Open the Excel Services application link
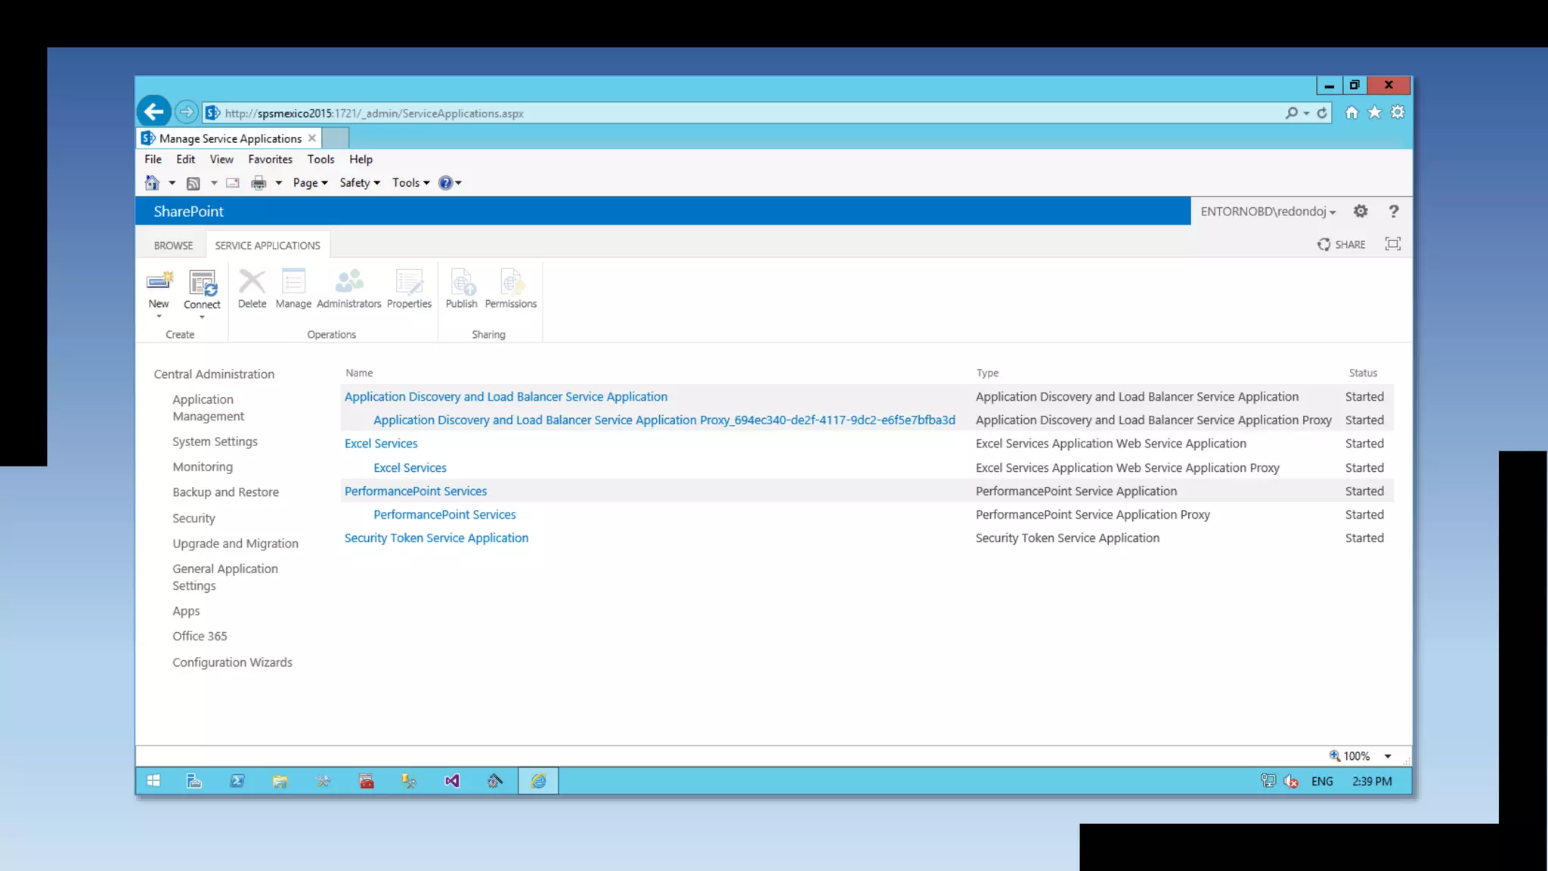The image size is (1548, 871). point(381,444)
